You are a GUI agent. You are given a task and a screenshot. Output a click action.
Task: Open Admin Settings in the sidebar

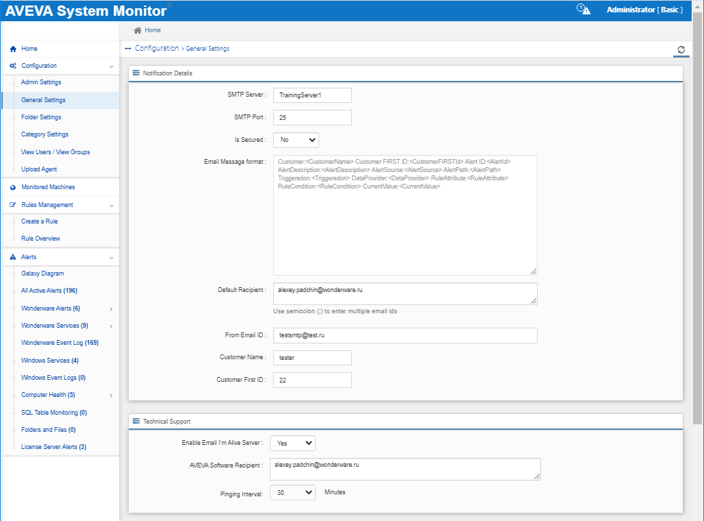(41, 82)
